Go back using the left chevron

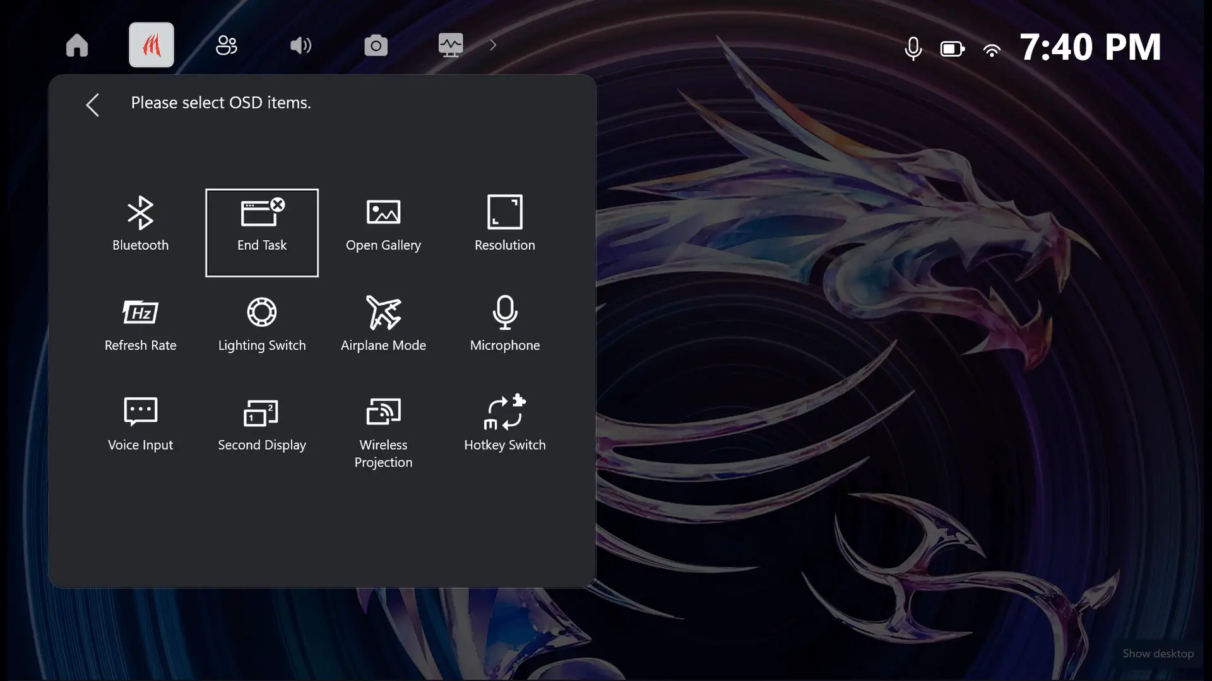pos(93,105)
